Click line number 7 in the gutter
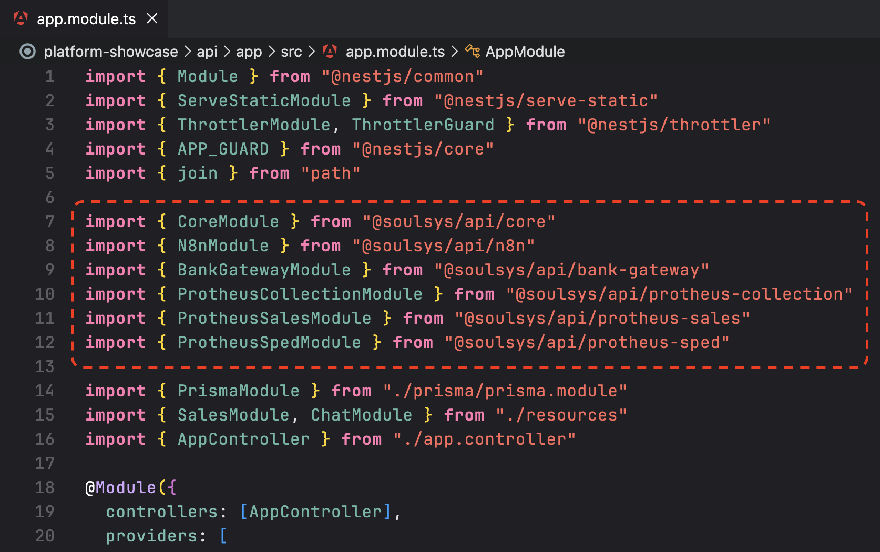 (50, 221)
